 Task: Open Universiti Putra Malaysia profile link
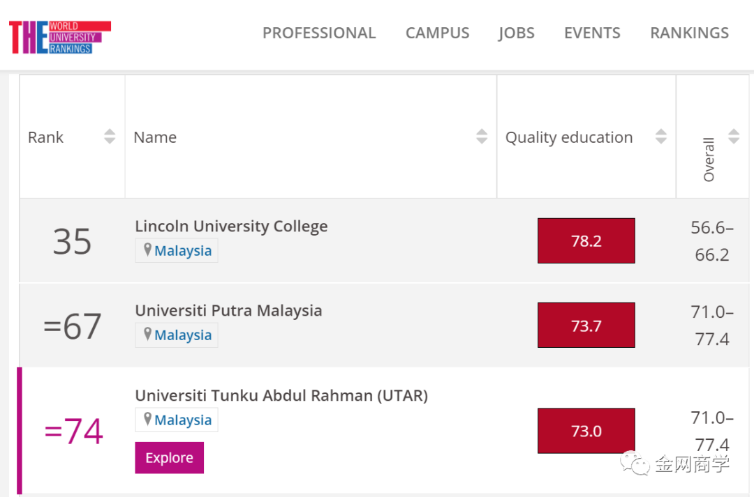point(228,311)
